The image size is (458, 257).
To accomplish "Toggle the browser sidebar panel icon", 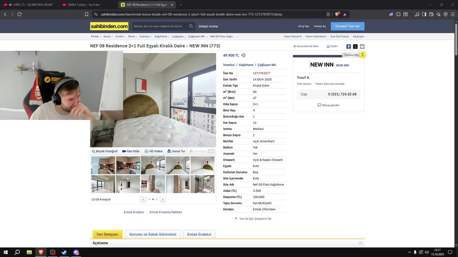I will 424,14.
